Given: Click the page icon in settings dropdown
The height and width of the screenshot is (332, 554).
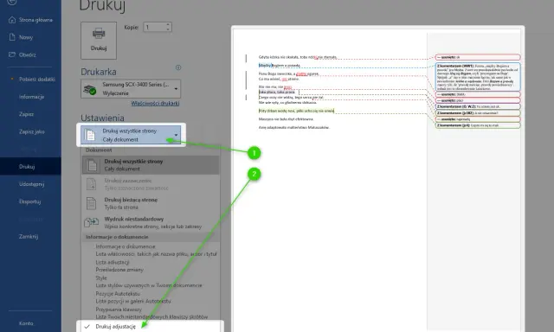Looking at the screenshot, I should tap(90, 135).
